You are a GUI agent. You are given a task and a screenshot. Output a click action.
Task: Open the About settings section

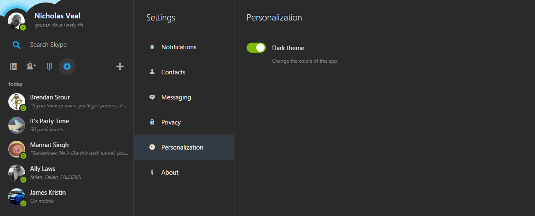pyautogui.click(x=184, y=172)
